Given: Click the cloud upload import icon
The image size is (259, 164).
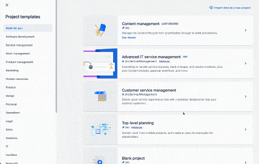Looking at the screenshot, I should [x=211, y=8].
